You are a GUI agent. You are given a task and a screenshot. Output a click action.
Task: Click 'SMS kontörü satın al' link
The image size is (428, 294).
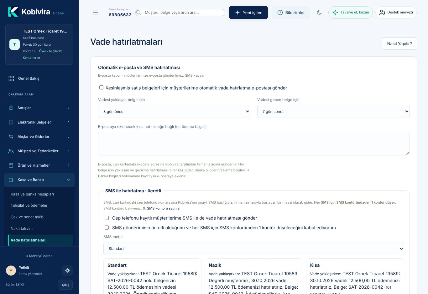click(164, 208)
